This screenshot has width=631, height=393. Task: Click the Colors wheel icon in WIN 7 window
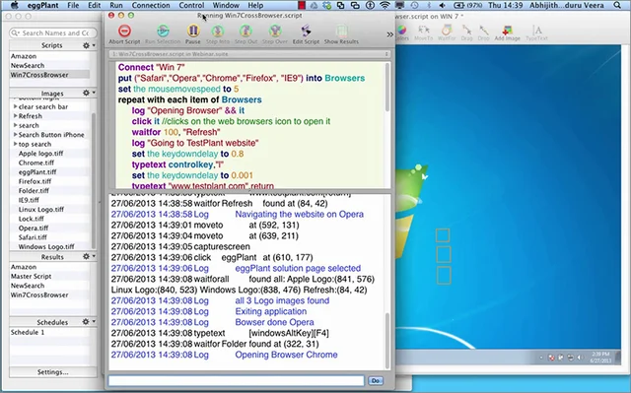(402, 31)
